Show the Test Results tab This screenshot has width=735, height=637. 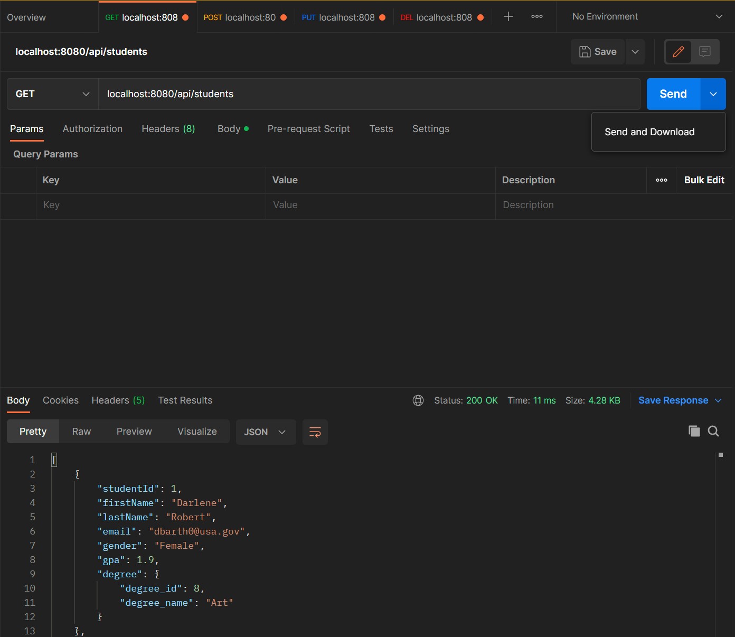coord(185,400)
